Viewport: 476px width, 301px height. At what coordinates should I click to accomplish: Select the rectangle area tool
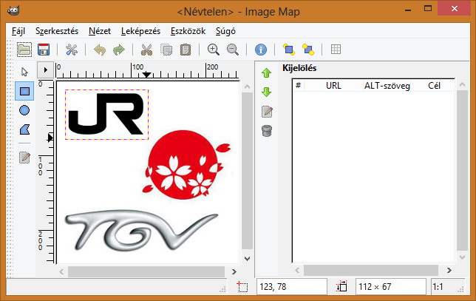tap(24, 91)
